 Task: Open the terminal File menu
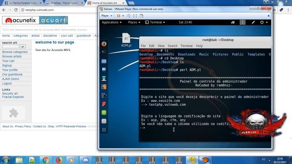pyautogui.click(x=143, y=46)
